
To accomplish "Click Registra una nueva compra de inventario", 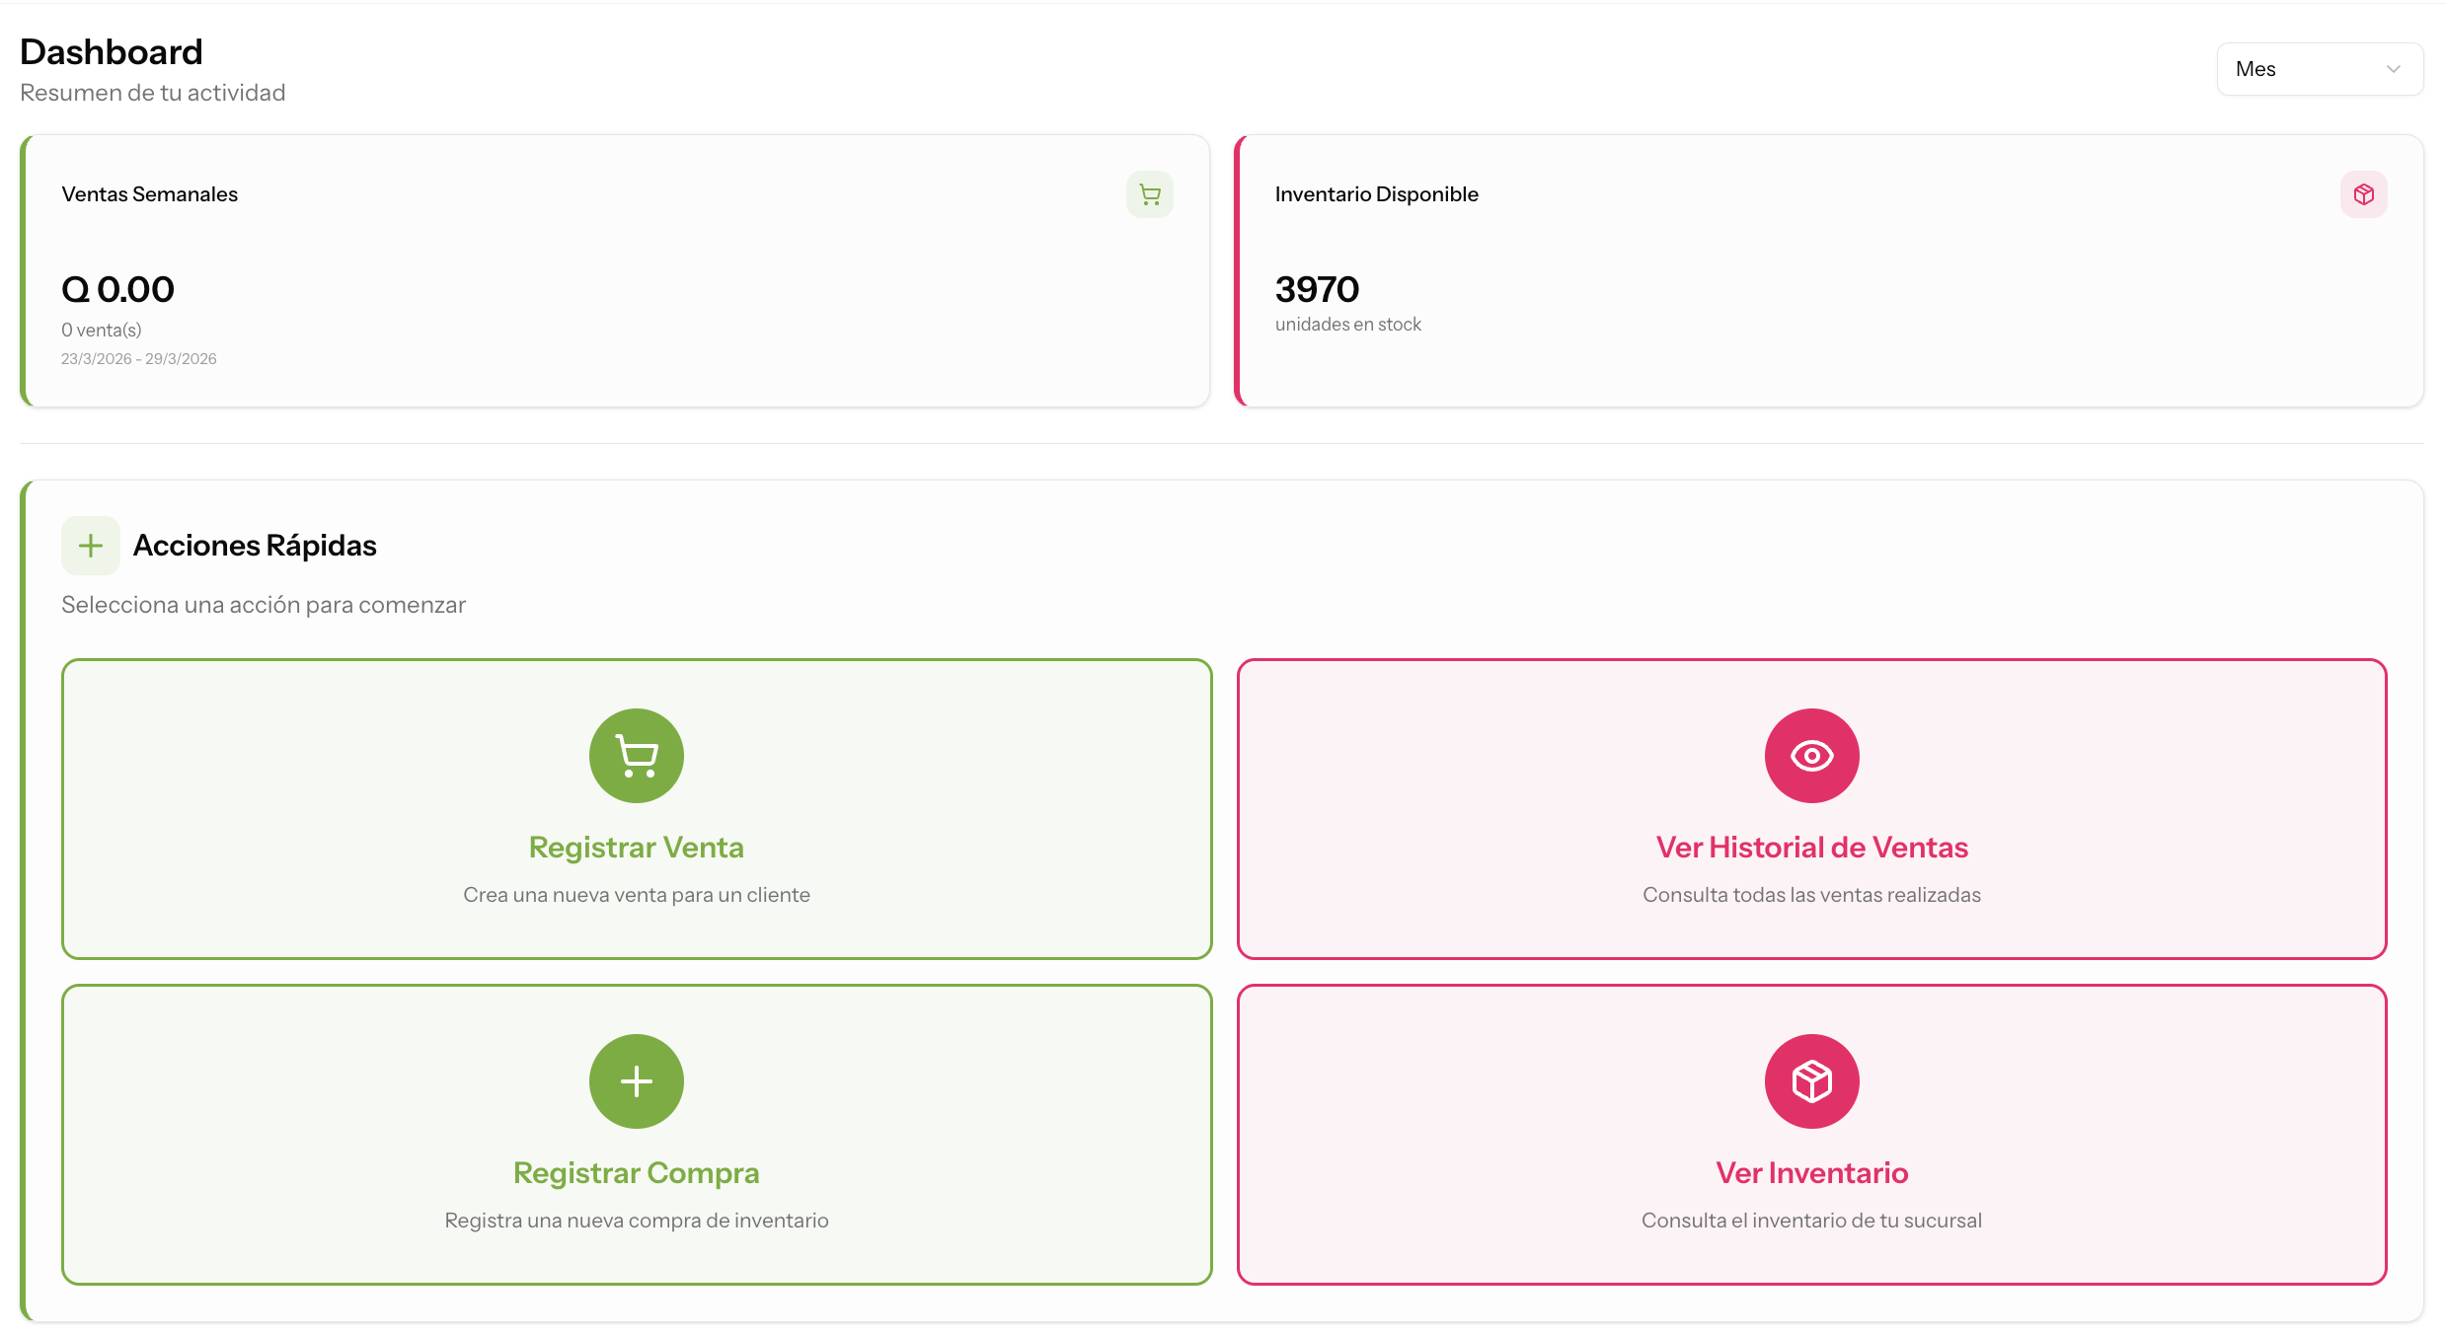I will point(637,1221).
